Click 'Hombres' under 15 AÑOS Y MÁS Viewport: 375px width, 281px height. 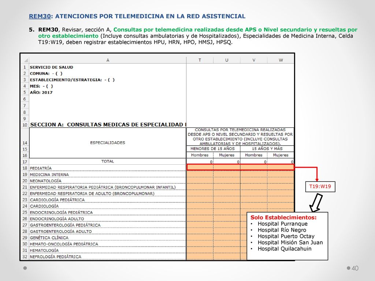254,155
